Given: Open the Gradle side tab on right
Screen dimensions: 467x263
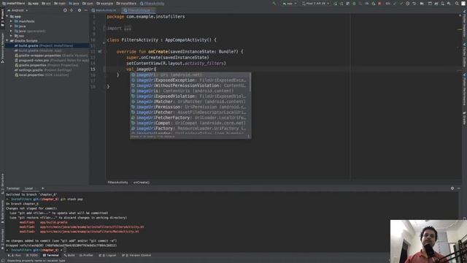Looking at the screenshot, I should (464, 118).
